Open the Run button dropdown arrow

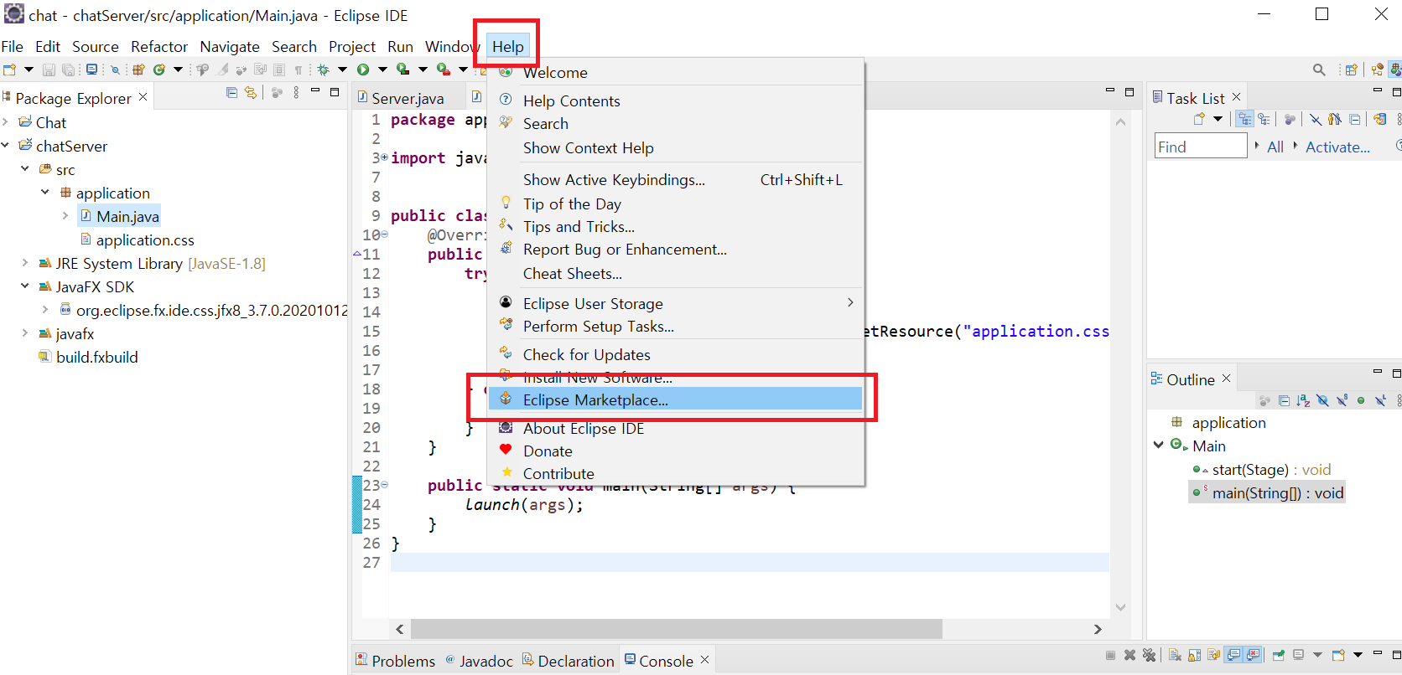click(x=382, y=70)
